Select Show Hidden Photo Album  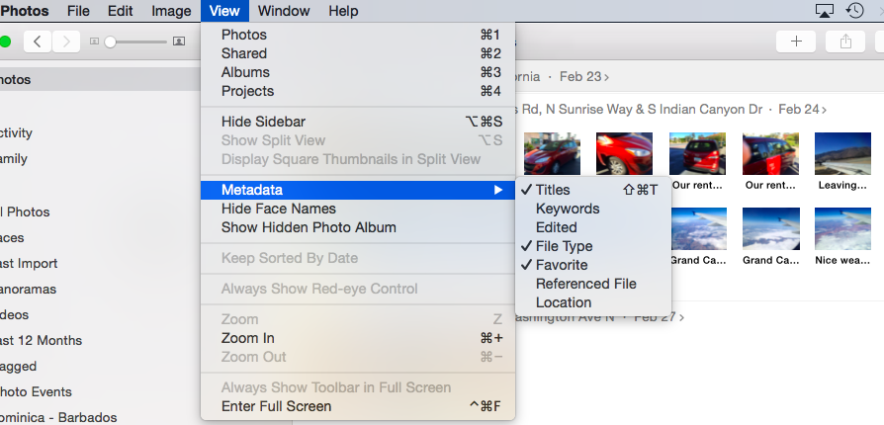point(309,227)
